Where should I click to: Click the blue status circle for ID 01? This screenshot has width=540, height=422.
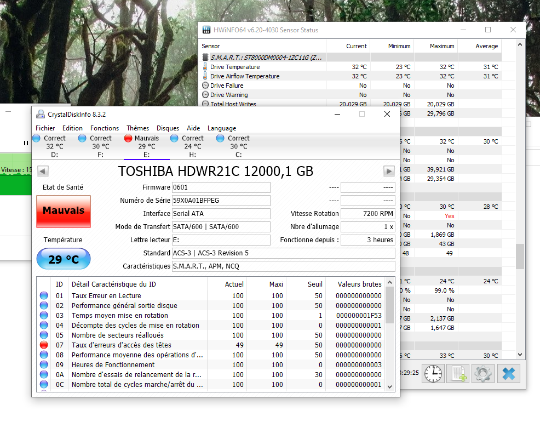click(x=44, y=295)
